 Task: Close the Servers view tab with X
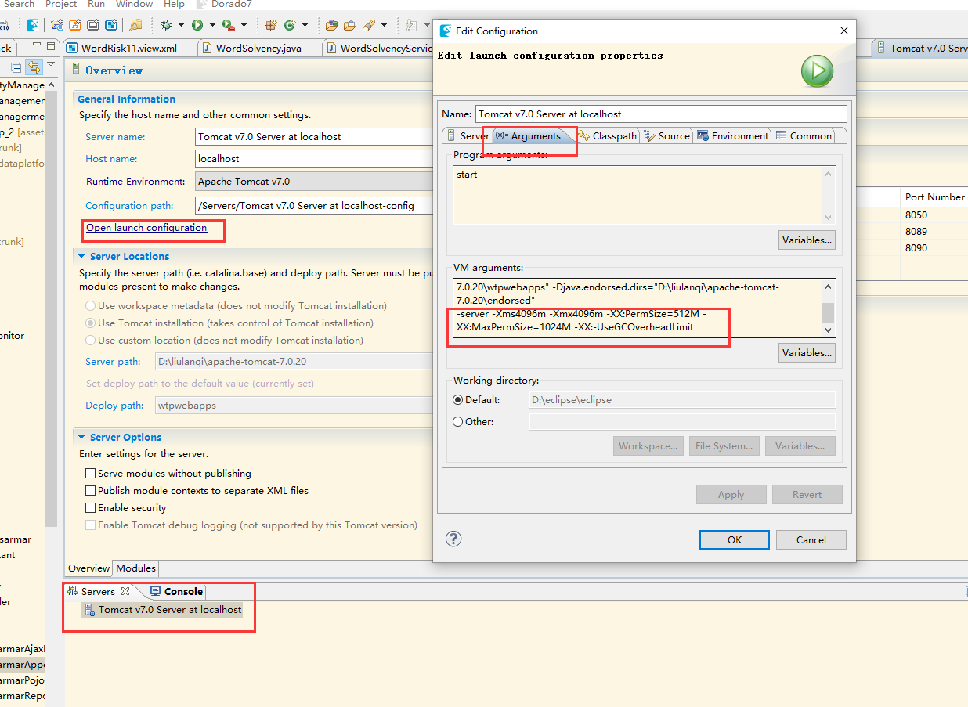click(125, 591)
